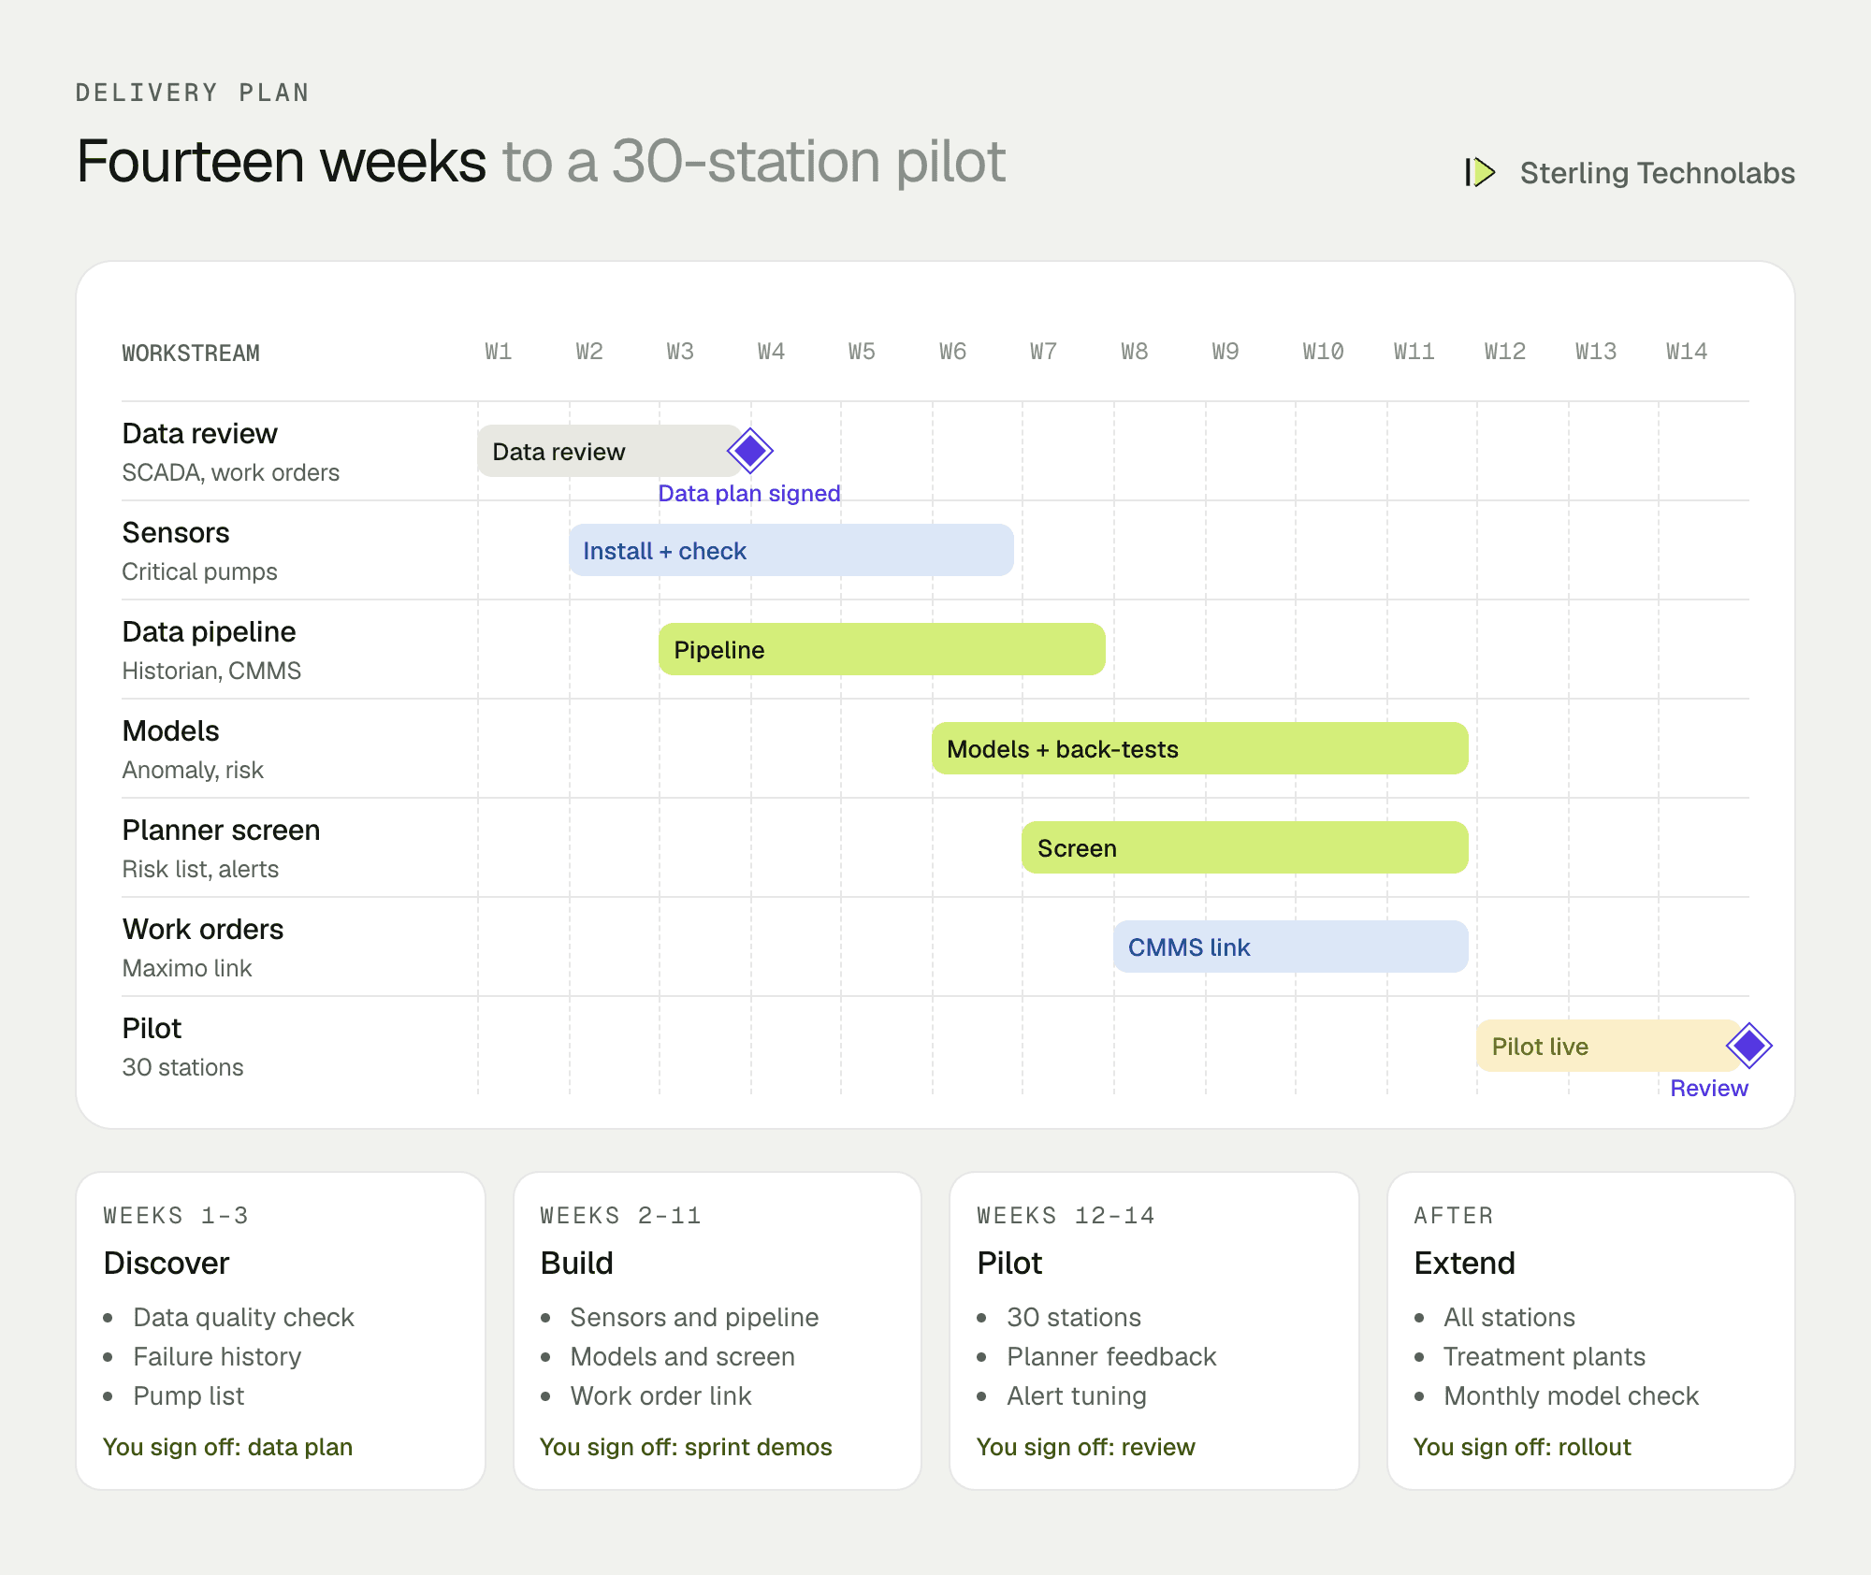The image size is (1871, 1575).
Task: Click the Discover card heading
Action: point(167,1263)
